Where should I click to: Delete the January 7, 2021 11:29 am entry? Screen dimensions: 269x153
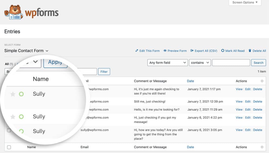coord(258,110)
